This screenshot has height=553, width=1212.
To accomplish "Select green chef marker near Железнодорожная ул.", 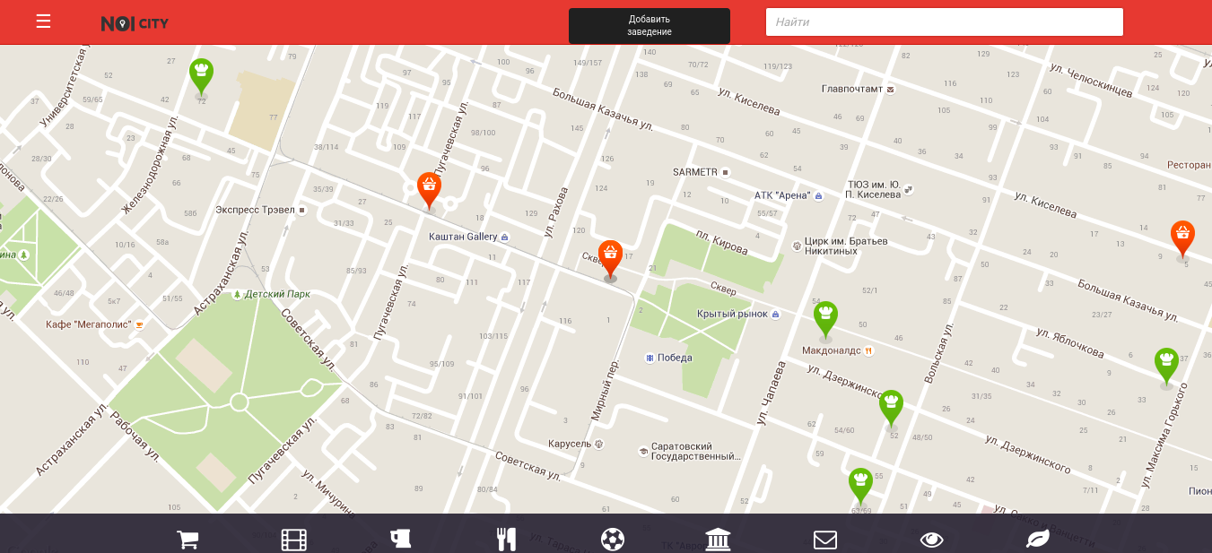I will click(x=201, y=77).
